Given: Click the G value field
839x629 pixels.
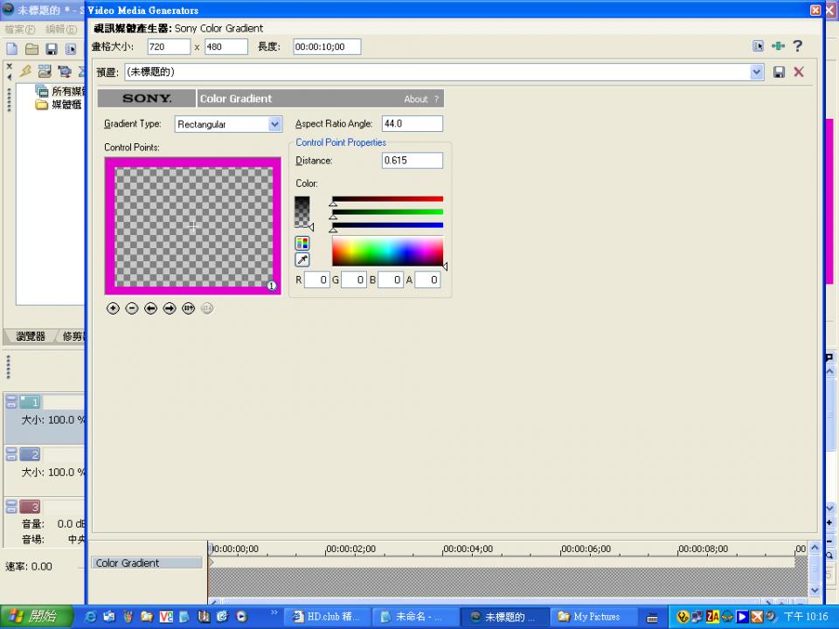Looking at the screenshot, I should 354,280.
